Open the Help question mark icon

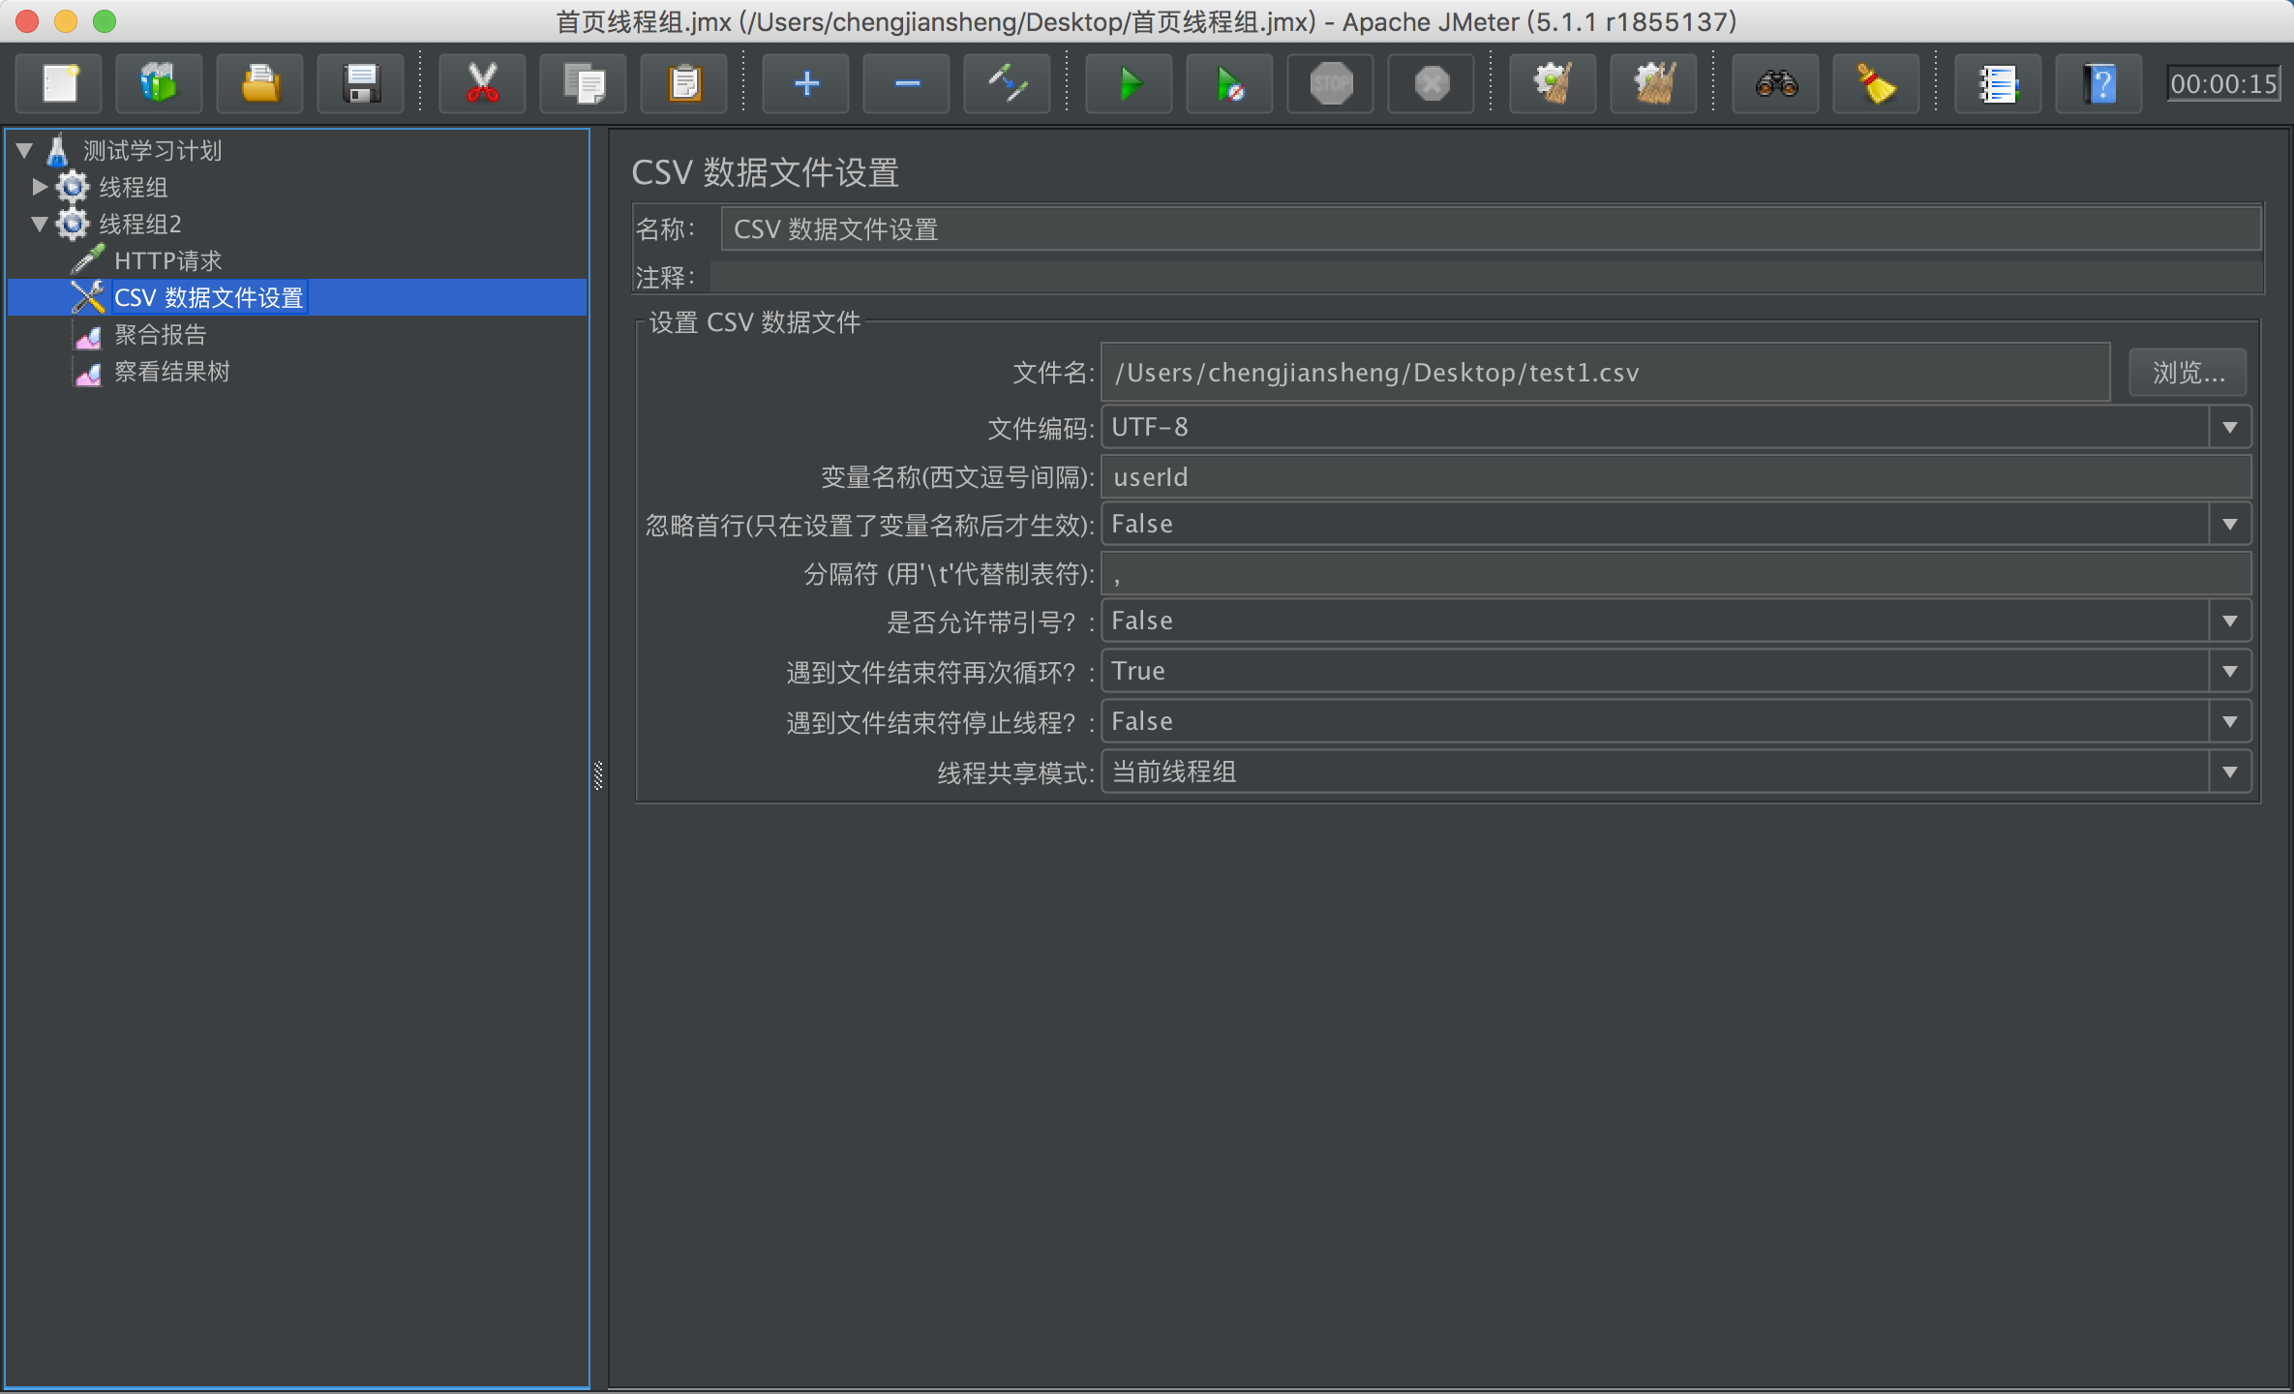click(2098, 84)
